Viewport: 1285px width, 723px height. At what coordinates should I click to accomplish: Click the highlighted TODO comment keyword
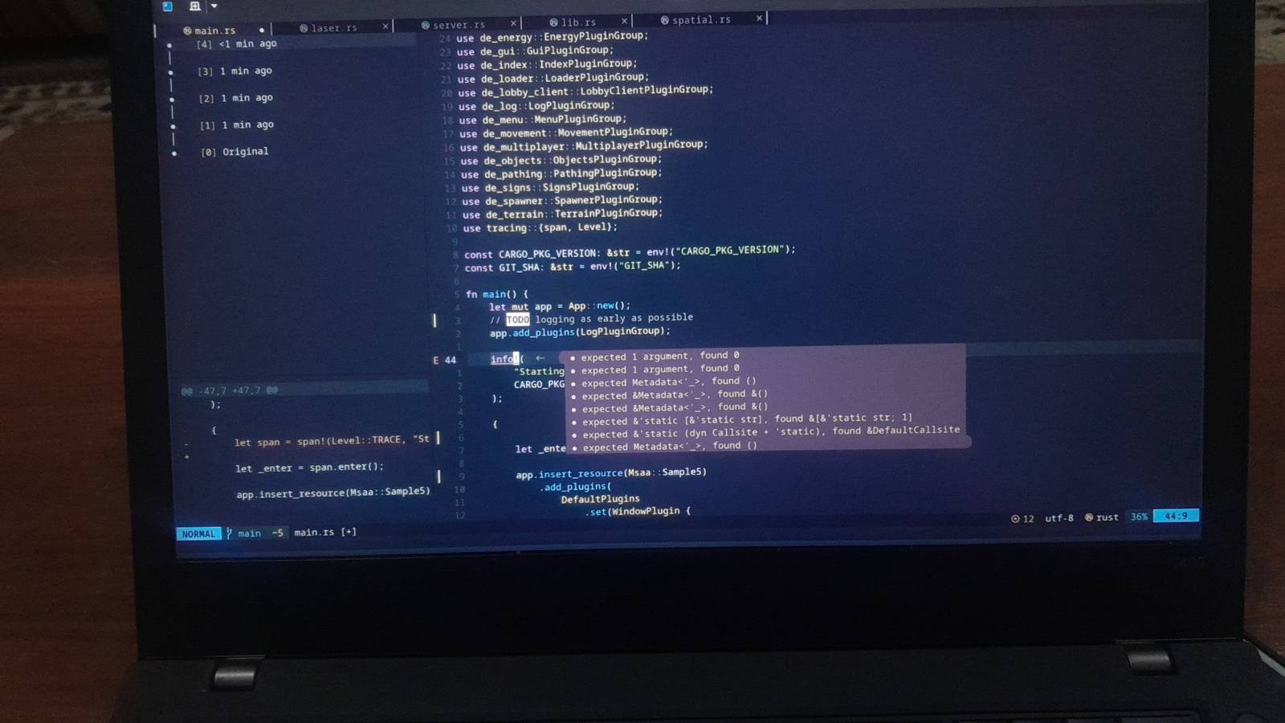coord(517,319)
